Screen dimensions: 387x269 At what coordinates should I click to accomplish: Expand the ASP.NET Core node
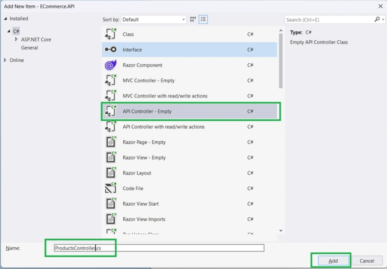click(x=16, y=39)
